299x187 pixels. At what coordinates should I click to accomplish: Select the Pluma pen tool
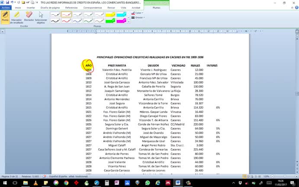(x=5, y=17)
